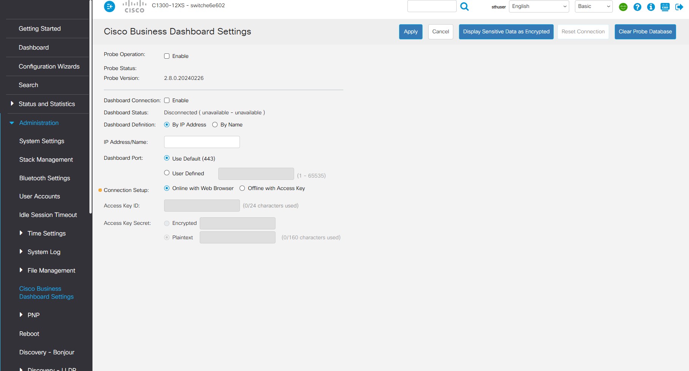The image size is (689, 371).
Task: Open the About information icon
Action: tap(651, 7)
